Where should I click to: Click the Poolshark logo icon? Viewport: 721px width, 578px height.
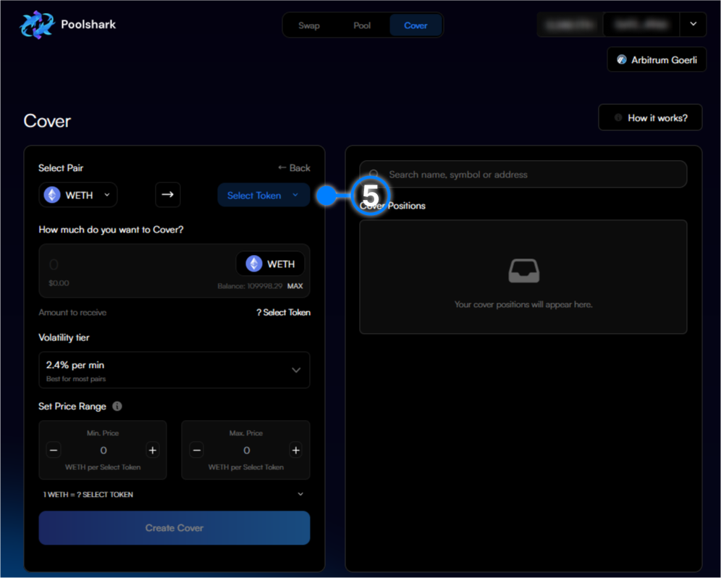click(x=37, y=25)
